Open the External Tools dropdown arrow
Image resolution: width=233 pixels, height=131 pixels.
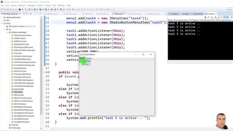[x=48, y=9]
